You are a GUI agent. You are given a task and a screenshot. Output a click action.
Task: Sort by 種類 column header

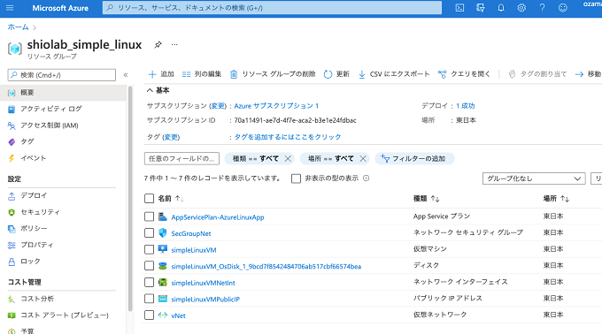(426, 199)
